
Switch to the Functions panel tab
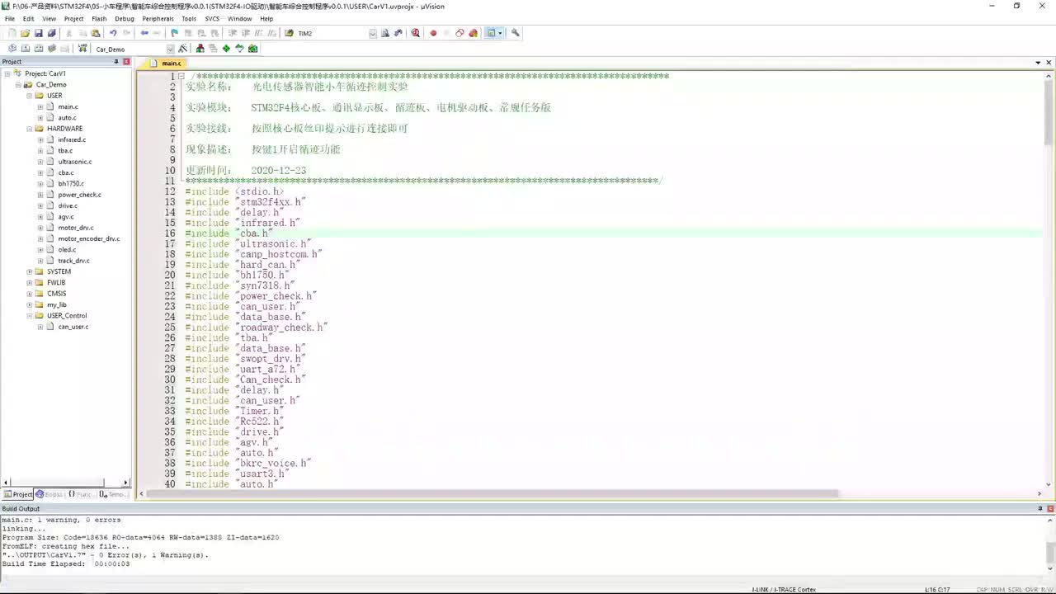(80, 494)
